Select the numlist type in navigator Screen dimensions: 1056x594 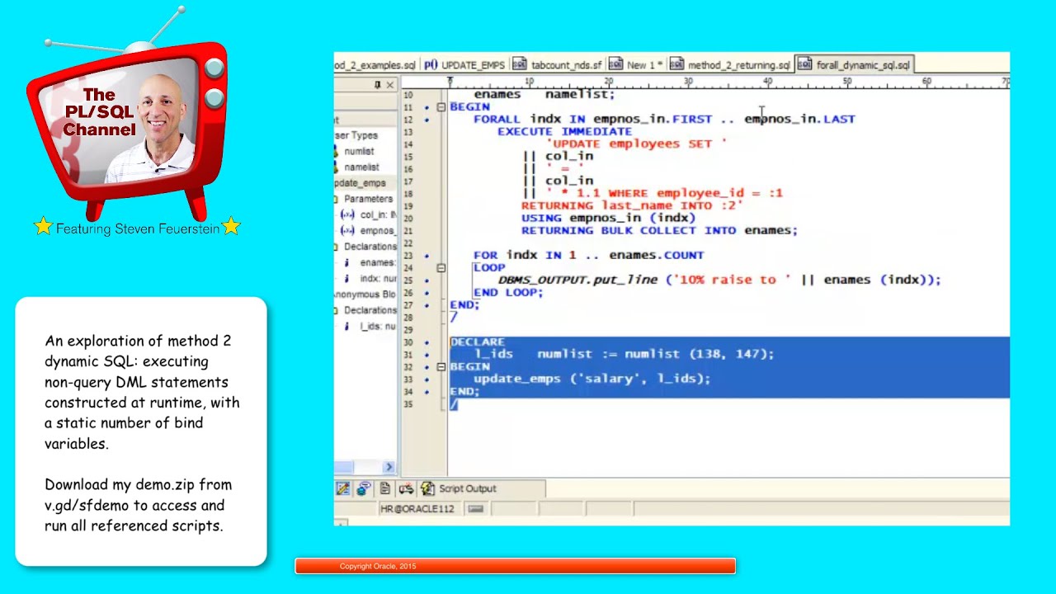[360, 151]
